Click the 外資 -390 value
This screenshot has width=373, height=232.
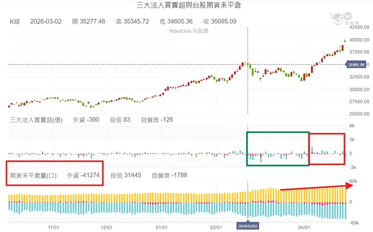click(86, 120)
